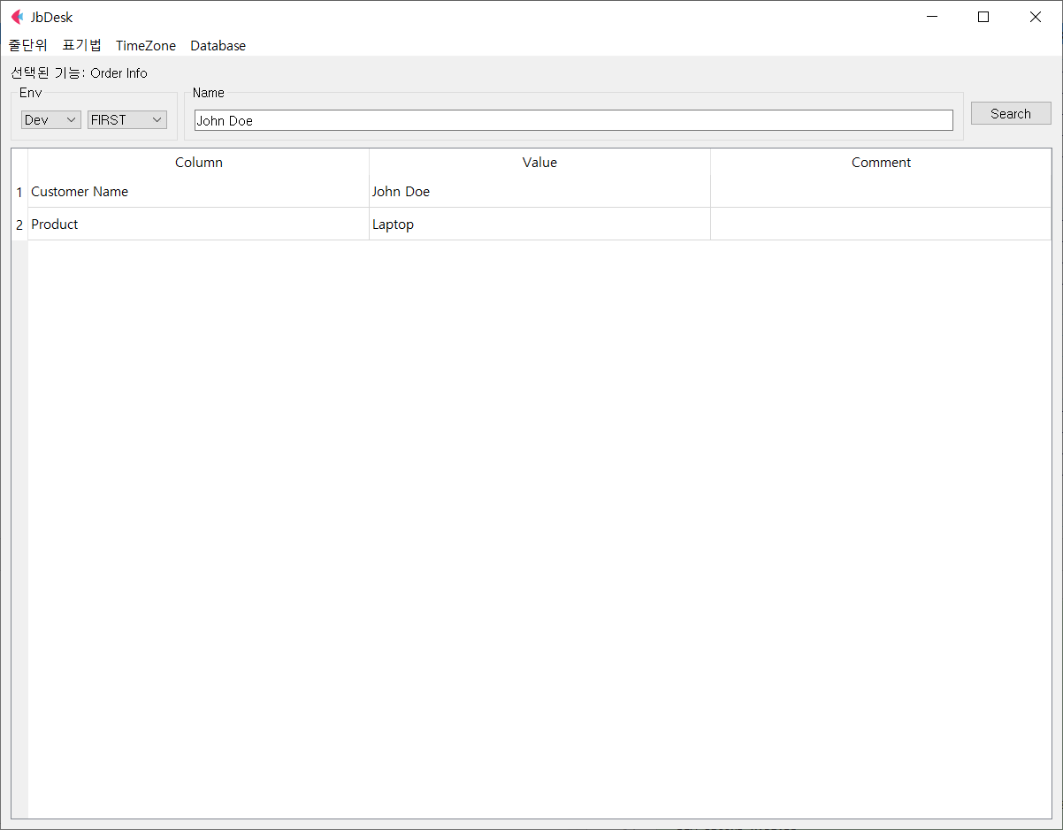Image resolution: width=1063 pixels, height=830 pixels.
Task: Minimize the JbDesk window
Action: tap(931, 17)
